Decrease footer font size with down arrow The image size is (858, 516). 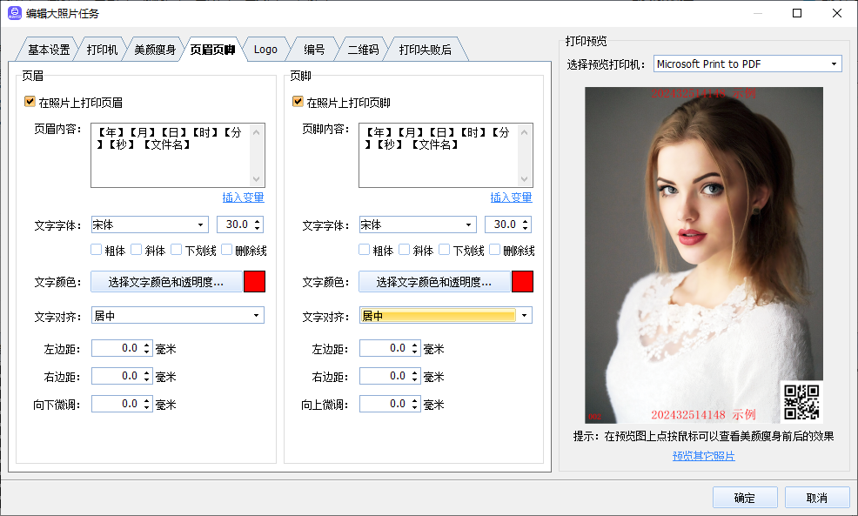pos(526,229)
